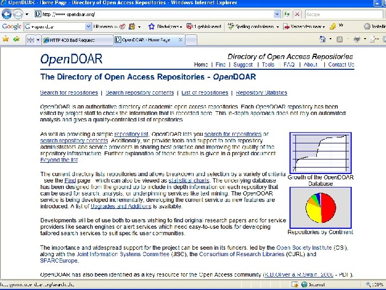This screenshot has height=290, width=386.
Task: Click the green Refresh page icon
Action: tap(287, 14)
